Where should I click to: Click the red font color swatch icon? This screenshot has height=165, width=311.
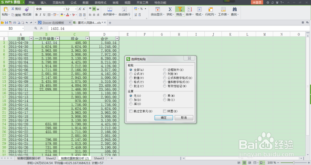[x=67, y=15]
